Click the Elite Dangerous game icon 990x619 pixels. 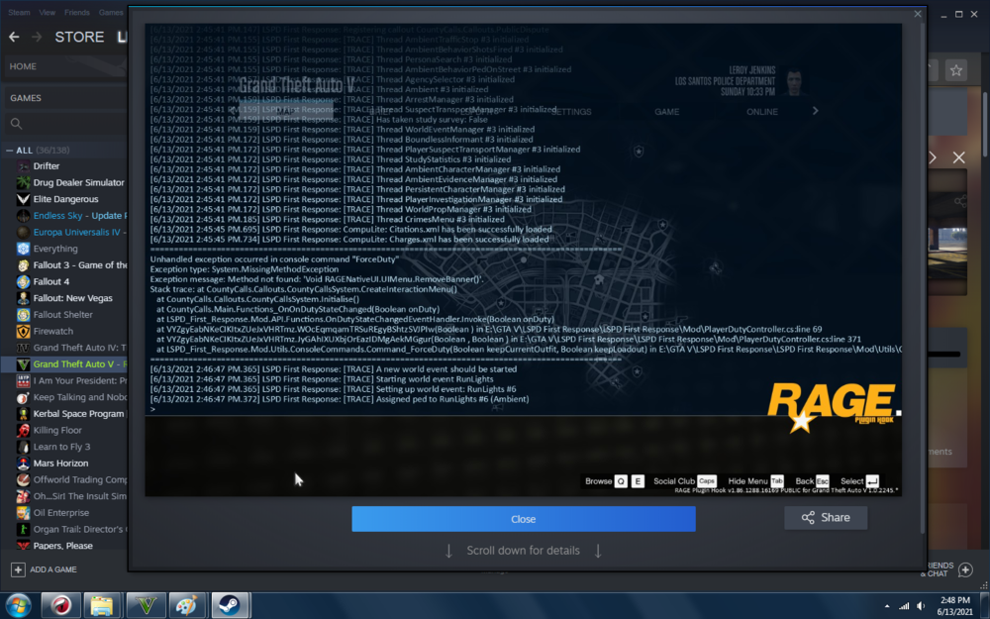point(24,199)
